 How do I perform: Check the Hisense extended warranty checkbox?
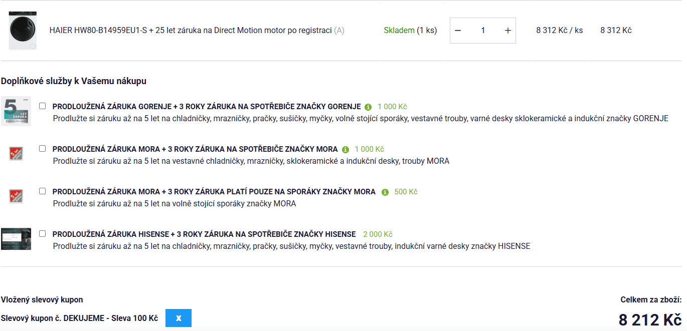tap(43, 234)
